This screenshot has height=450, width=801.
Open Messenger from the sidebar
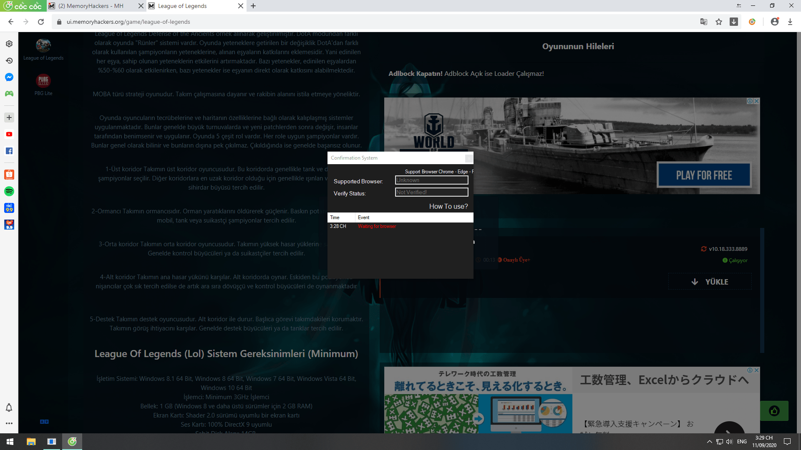(9, 77)
